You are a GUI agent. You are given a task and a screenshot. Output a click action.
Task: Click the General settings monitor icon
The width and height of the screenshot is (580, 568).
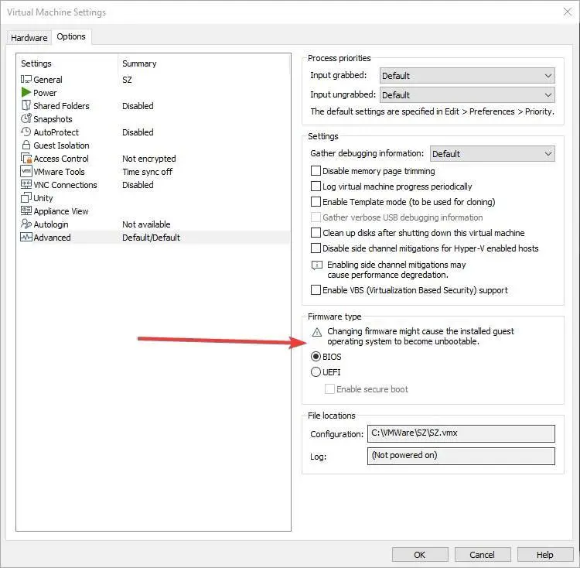click(x=26, y=79)
